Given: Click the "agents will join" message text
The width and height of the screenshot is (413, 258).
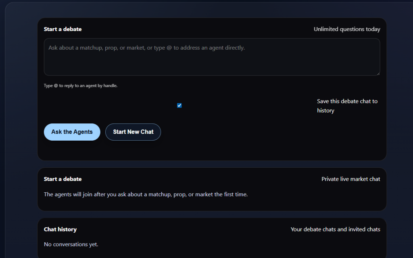Looking at the screenshot, I should (146, 194).
